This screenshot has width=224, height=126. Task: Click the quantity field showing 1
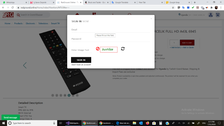(x=174, y=43)
